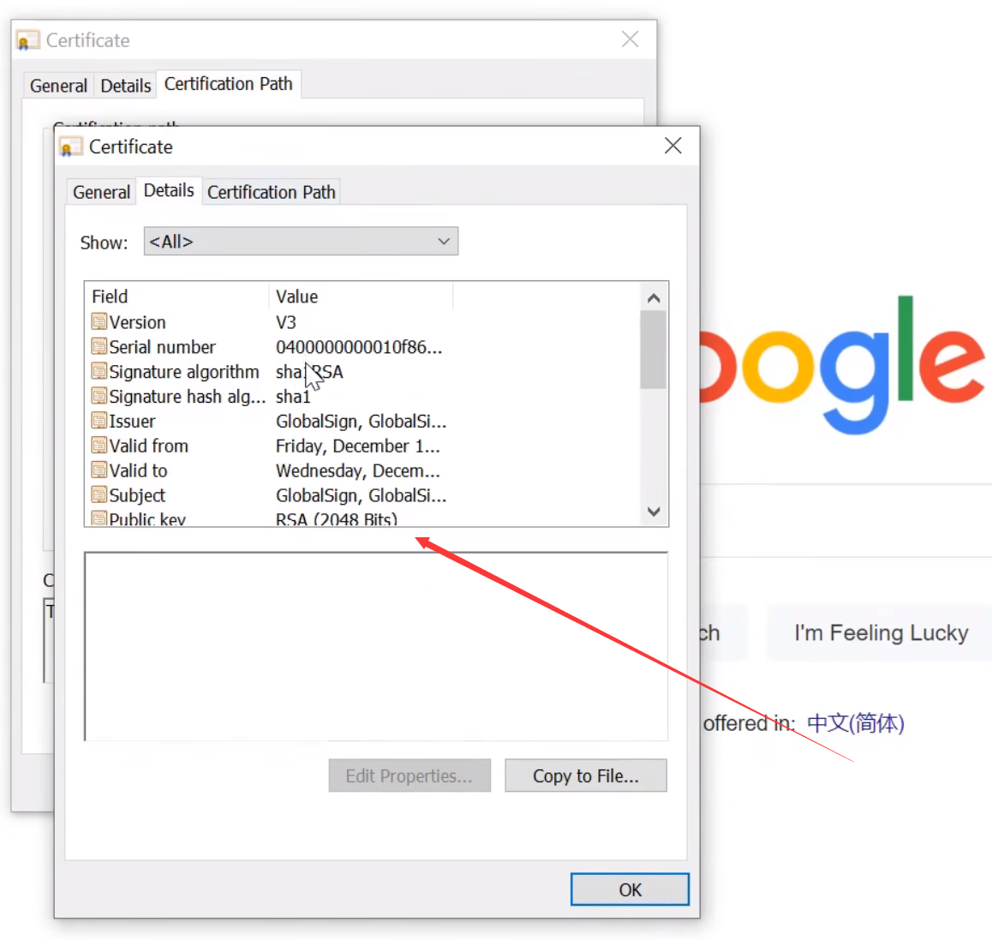Image resolution: width=992 pixels, height=940 pixels.
Task: Click the Version field icon
Action: 99,321
